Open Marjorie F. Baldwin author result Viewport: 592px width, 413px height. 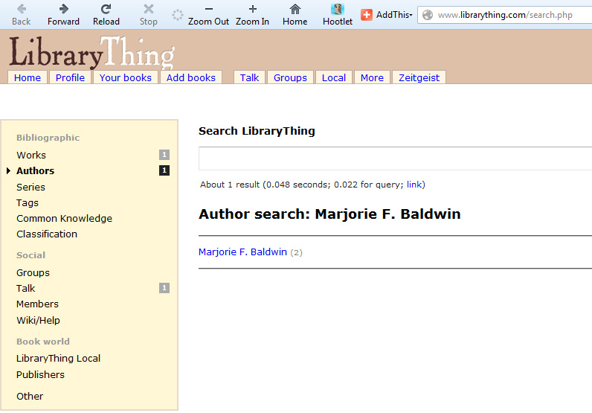point(242,252)
